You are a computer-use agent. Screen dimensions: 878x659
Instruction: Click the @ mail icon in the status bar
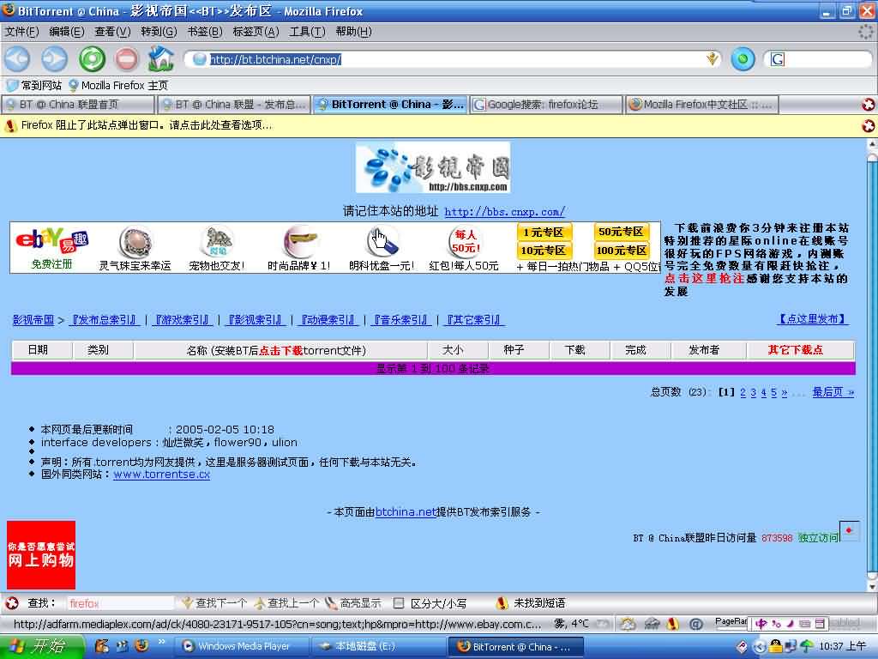(695, 623)
